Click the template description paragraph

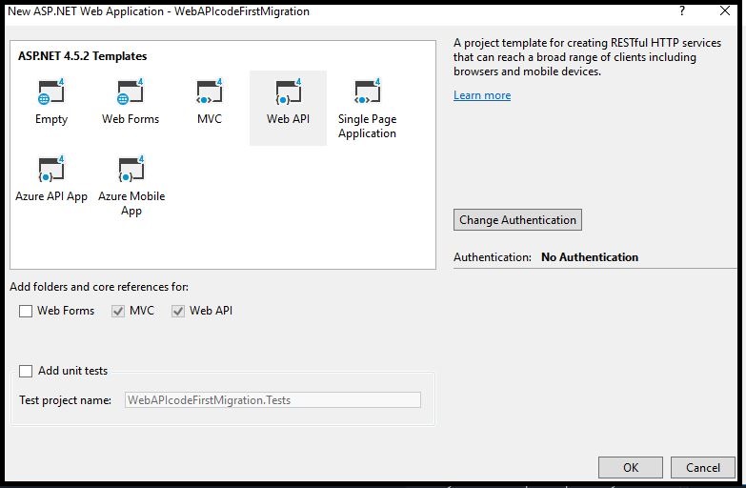coord(587,57)
